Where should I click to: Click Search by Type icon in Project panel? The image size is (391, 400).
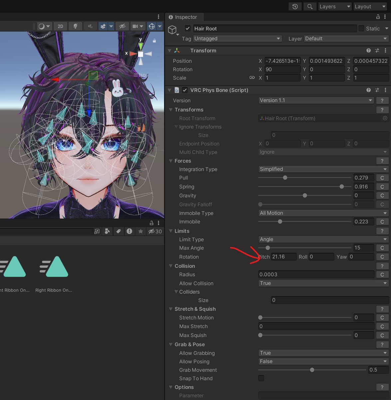pyautogui.click(x=107, y=231)
